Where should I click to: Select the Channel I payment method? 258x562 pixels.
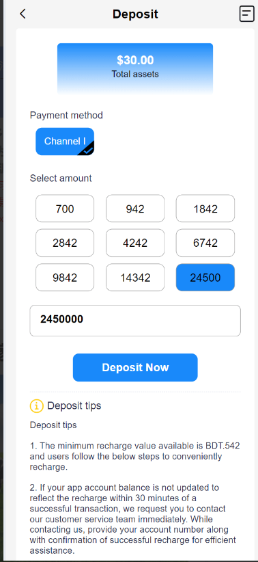click(x=65, y=142)
